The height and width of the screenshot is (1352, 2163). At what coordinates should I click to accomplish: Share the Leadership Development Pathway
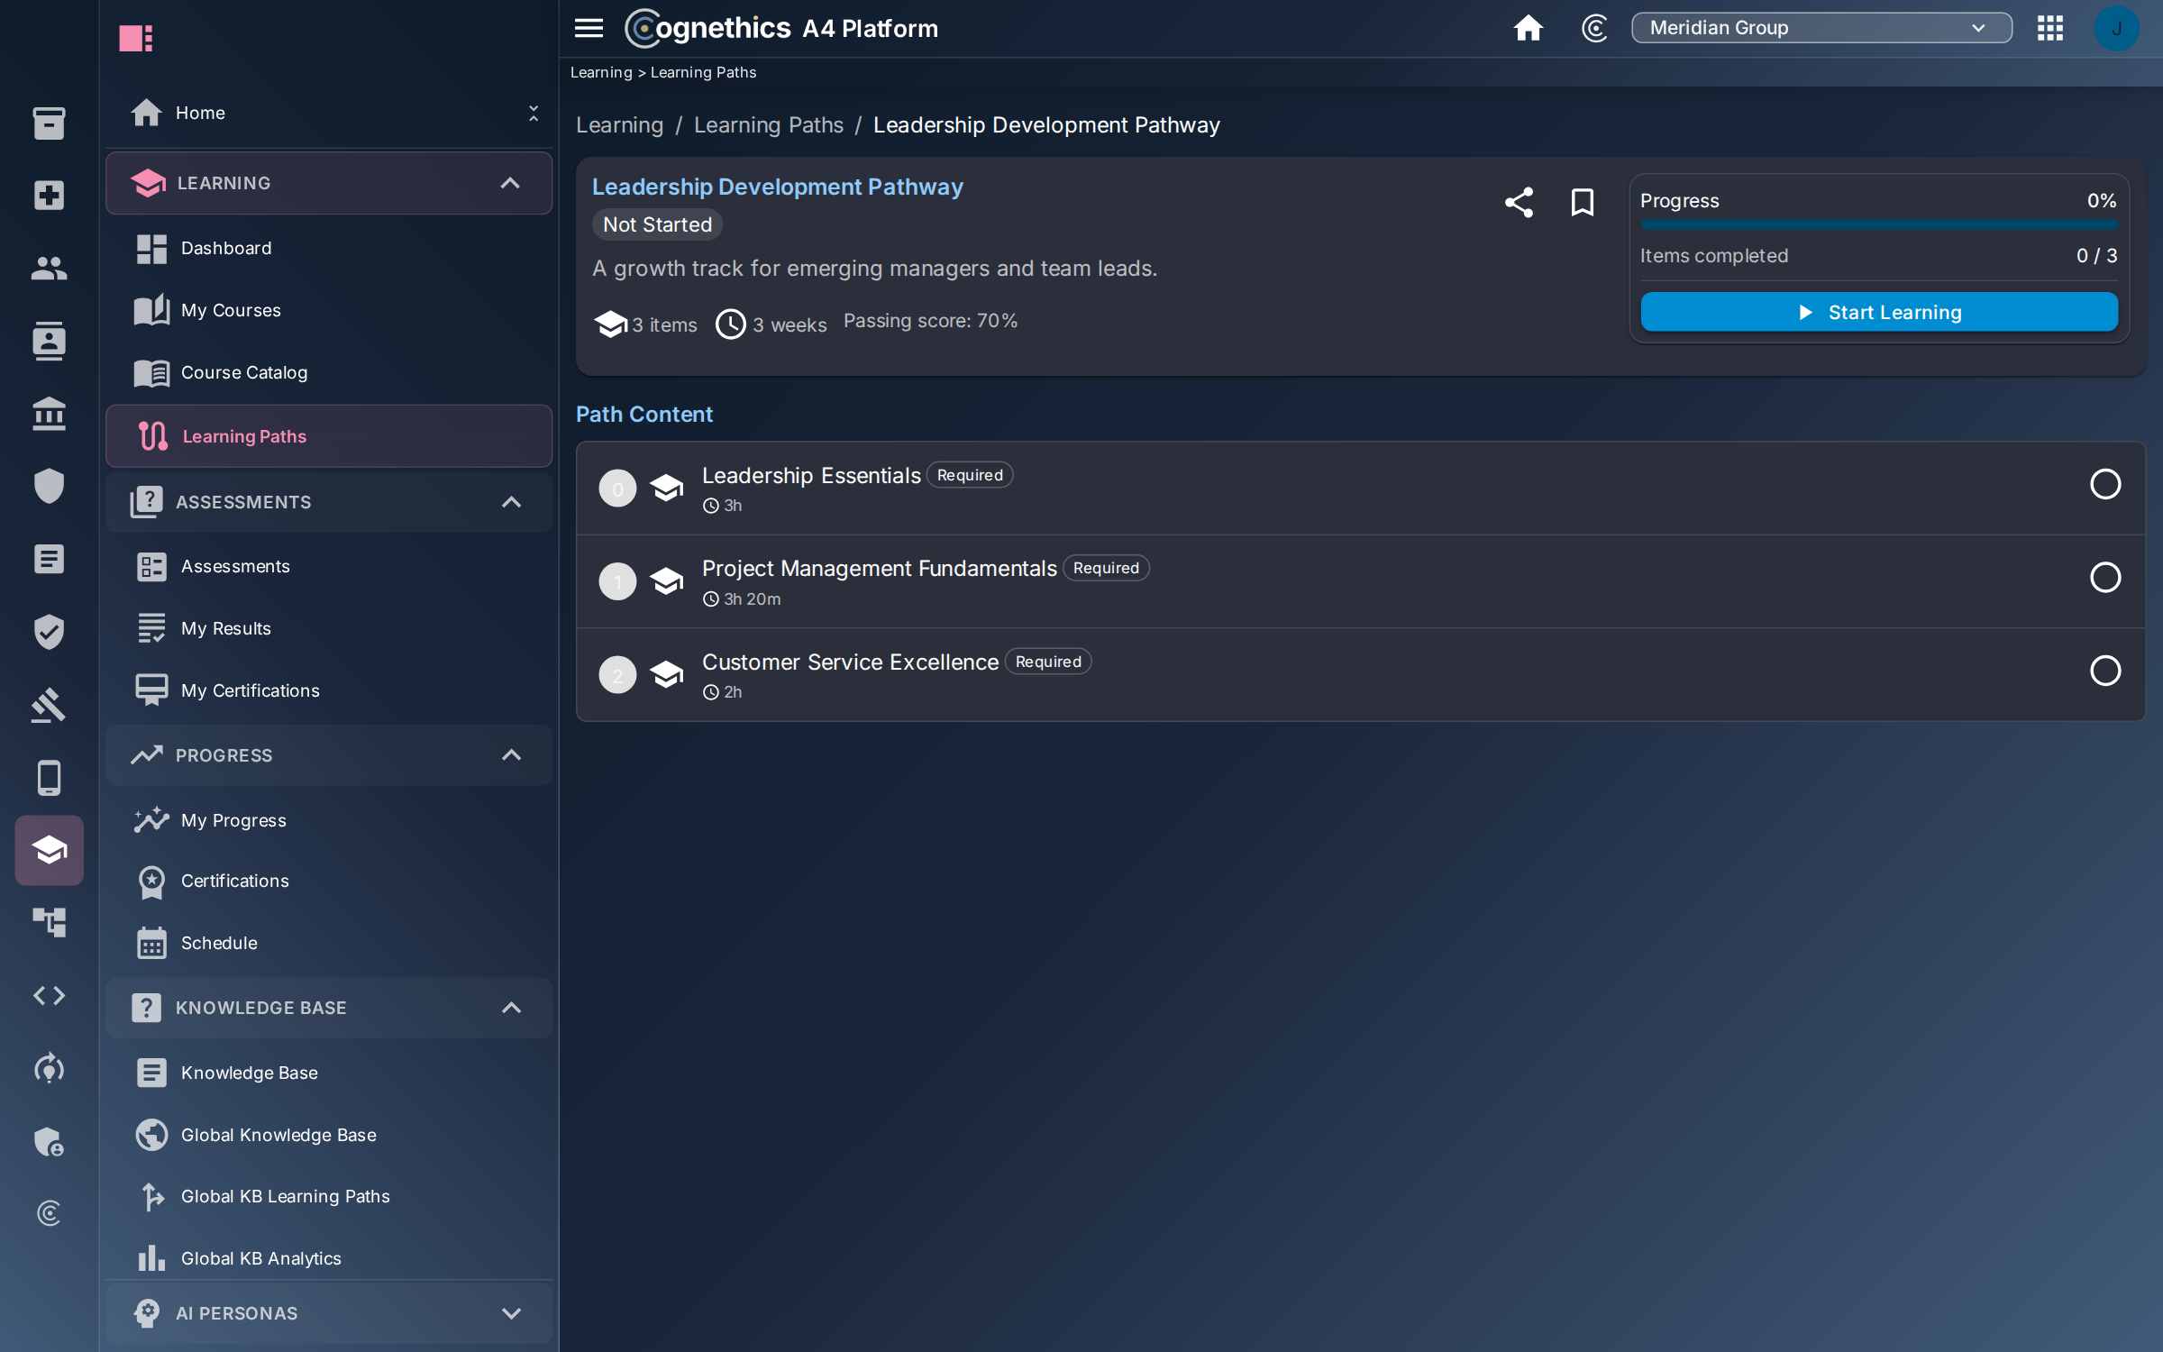click(x=1519, y=202)
